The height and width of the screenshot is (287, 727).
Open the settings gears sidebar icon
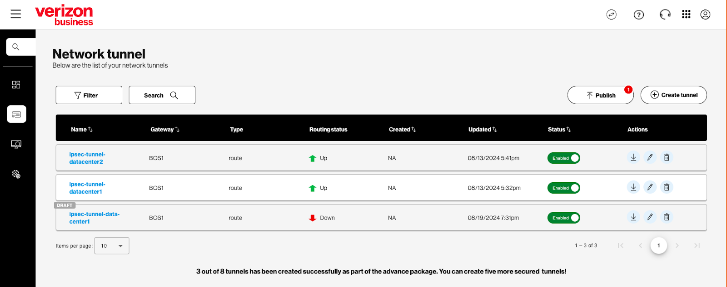tap(16, 174)
